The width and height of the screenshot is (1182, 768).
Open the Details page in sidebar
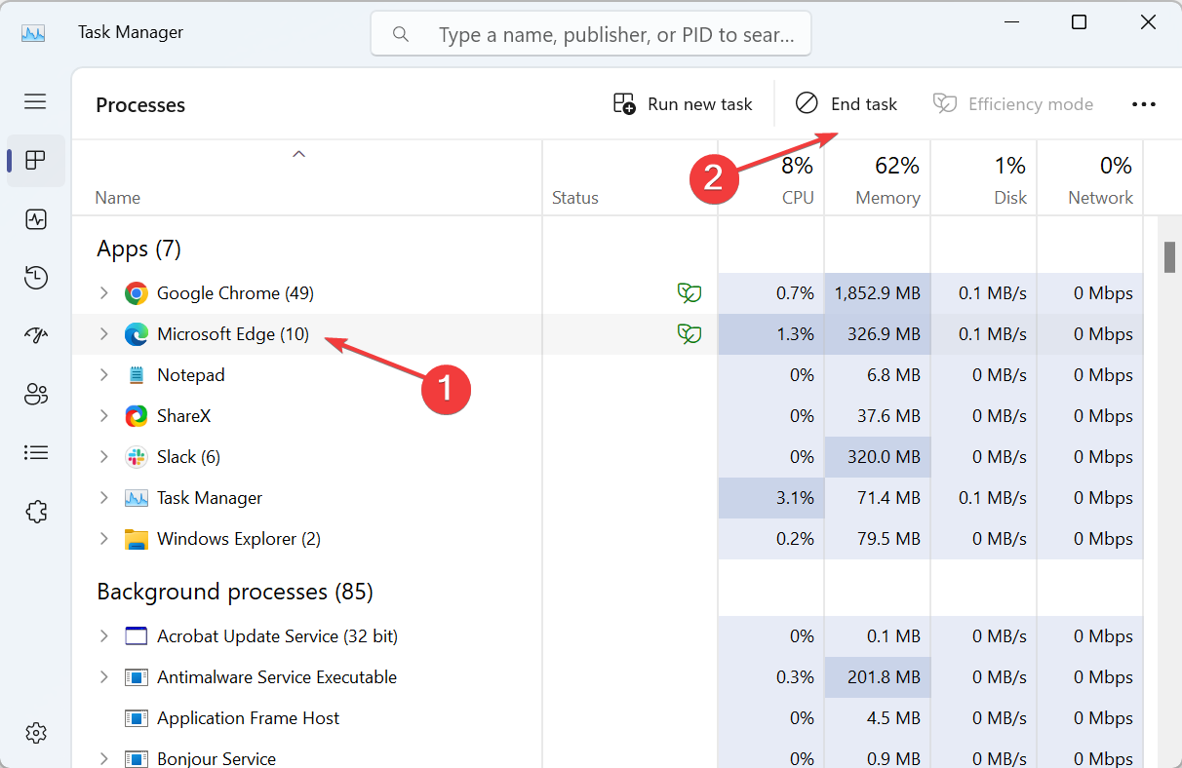[36, 452]
